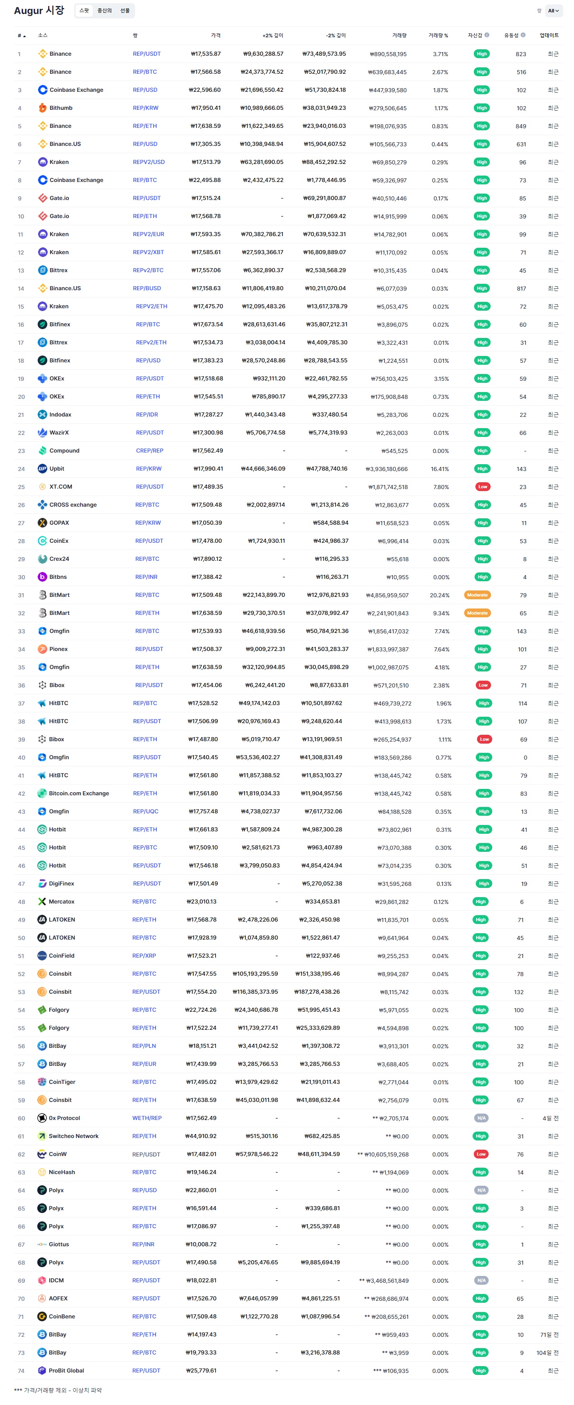Viewport: 574px width, 1405px height.
Task: Open the REP/XRP pair link
Action: [144, 956]
